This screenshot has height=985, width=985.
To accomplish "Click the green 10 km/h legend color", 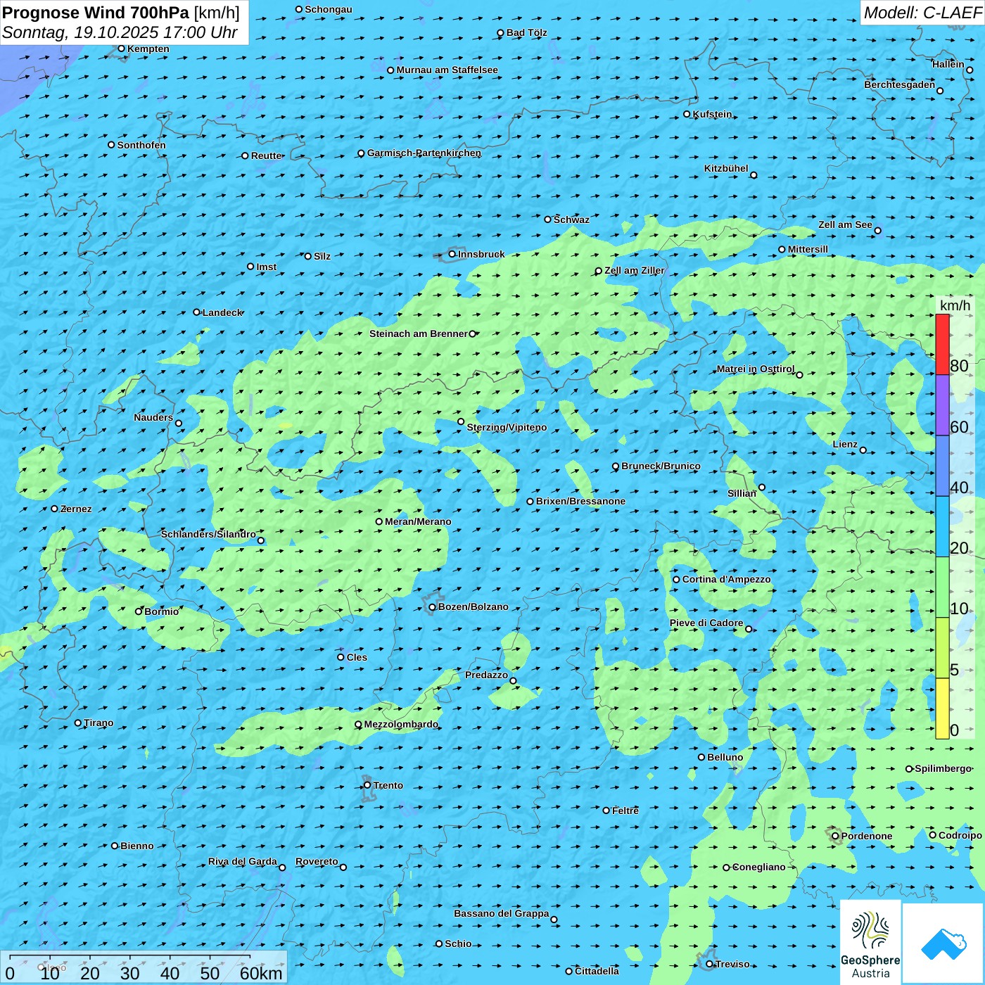I will click(x=942, y=587).
